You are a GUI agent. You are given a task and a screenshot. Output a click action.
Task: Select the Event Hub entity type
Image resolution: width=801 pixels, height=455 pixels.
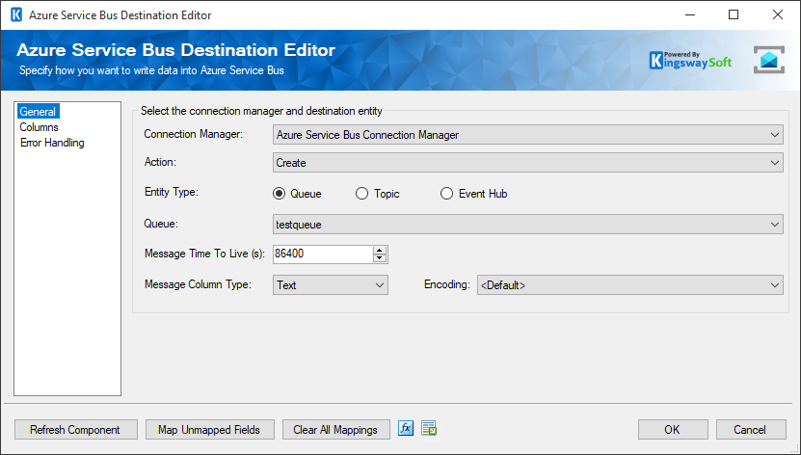(x=473, y=194)
